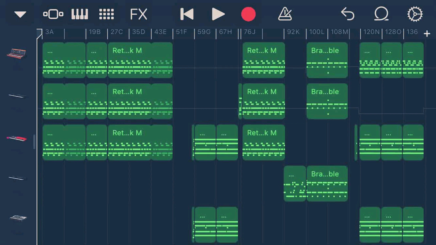The height and width of the screenshot is (245, 436).
Task: Select the fifth track keyboard icon
Action: click(x=18, y=218)
